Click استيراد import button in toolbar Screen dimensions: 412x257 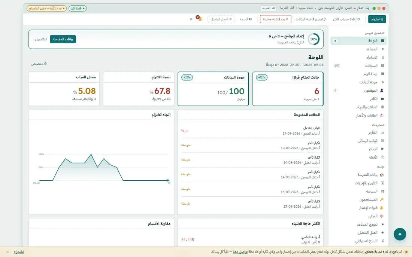(377, 19)
